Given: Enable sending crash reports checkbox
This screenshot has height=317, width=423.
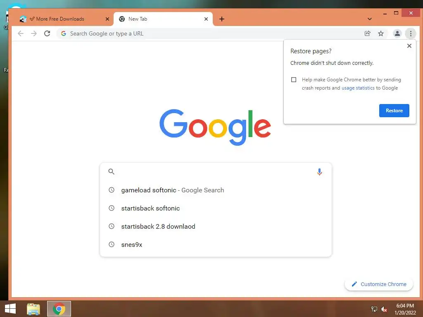Looking at the screenshot, I should 294,80.
